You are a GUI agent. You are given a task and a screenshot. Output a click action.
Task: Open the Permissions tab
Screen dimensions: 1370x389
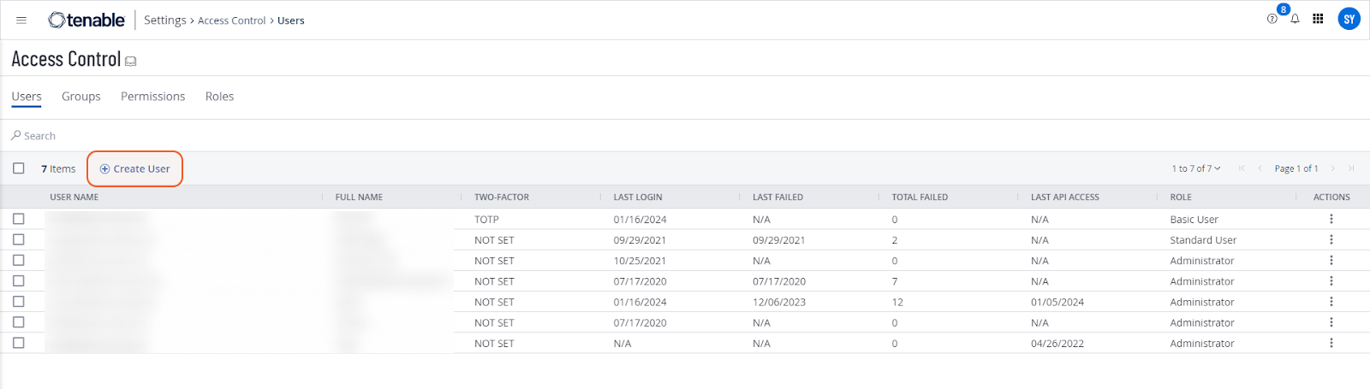pyautogui.click(x=152, y=97)
